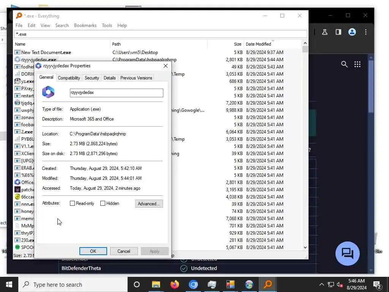The width and height of the screenshot is (389, 292).
Task: Click the volume icon in system tray
Action: (340, 284)
